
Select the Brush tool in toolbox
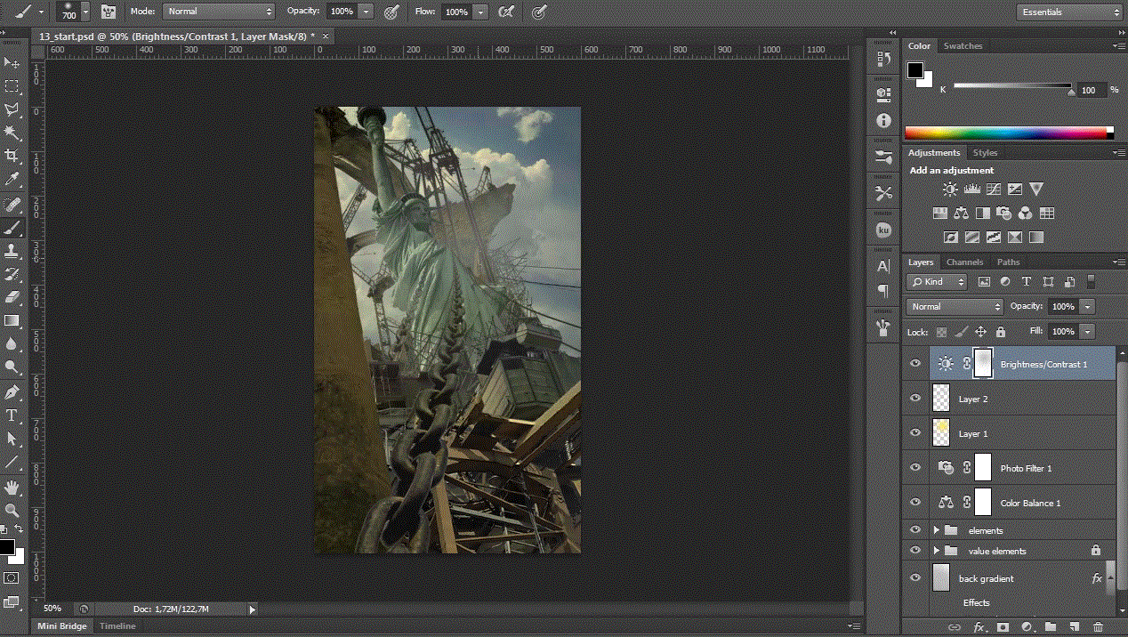click(x=12, y=228)
